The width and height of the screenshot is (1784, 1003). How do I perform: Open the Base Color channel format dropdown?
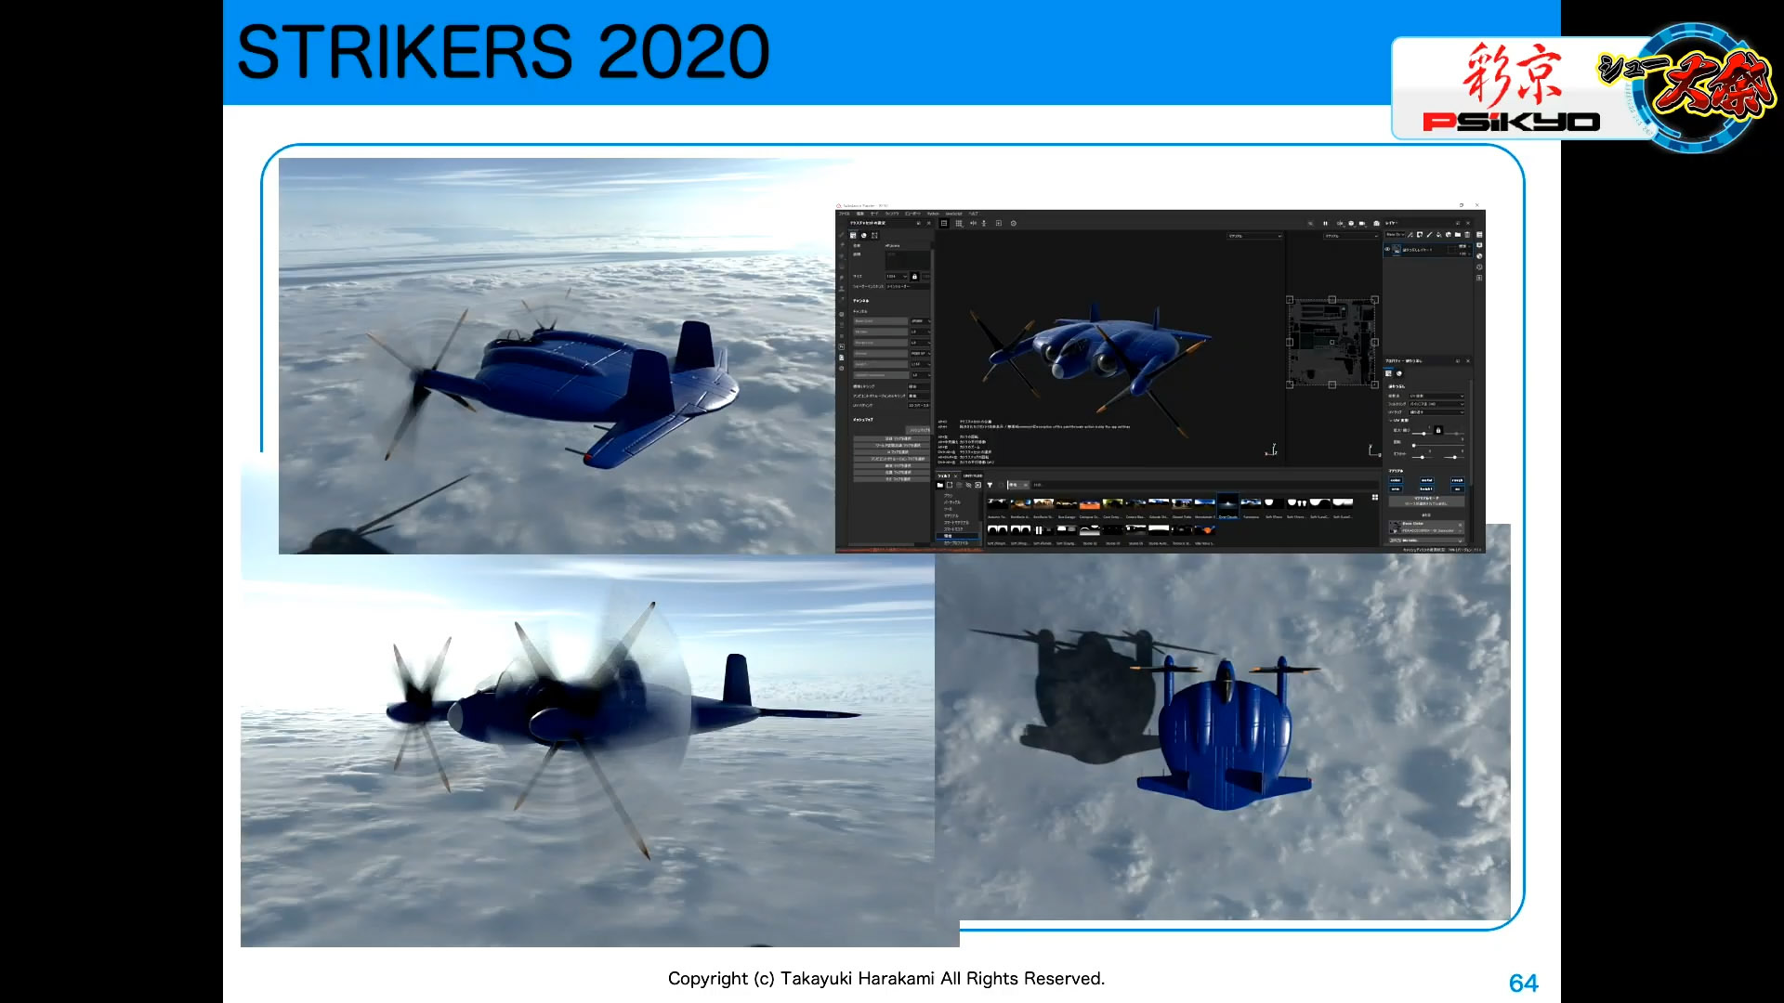click(920, 320)
